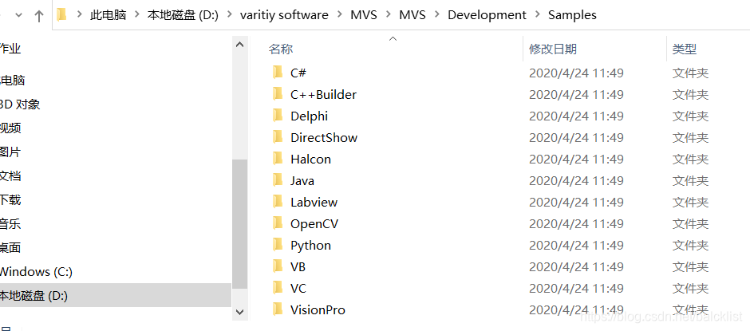
Task: Navigate to 本地磁盘 (D:) breadcrumb
Action: [183, 15]
